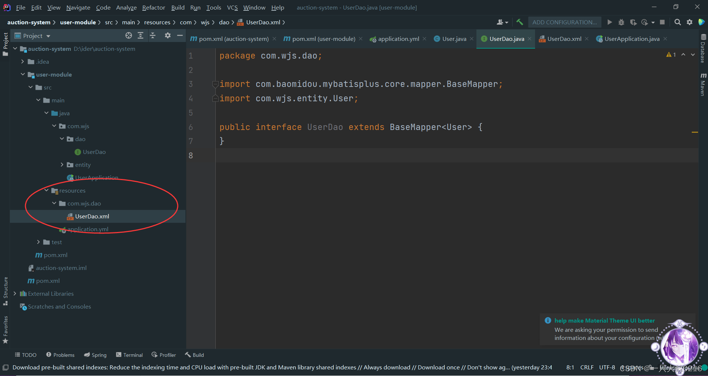The height and width of the screenshot is (376, 708).
Task: Open Project panel options gear
Action: 168,35
